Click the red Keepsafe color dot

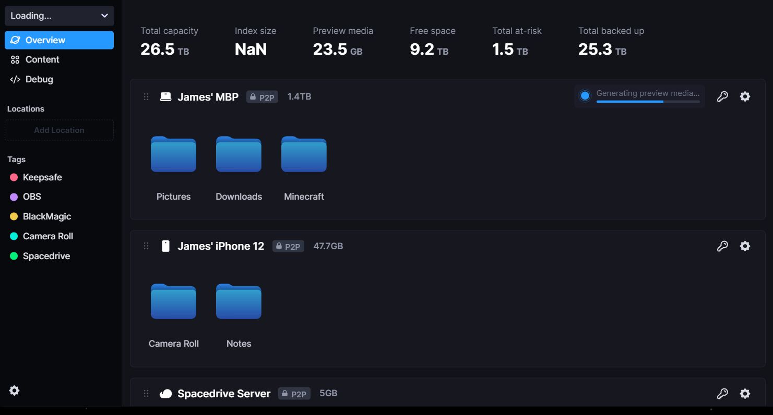pyautogui.click(x=14, y=177)
